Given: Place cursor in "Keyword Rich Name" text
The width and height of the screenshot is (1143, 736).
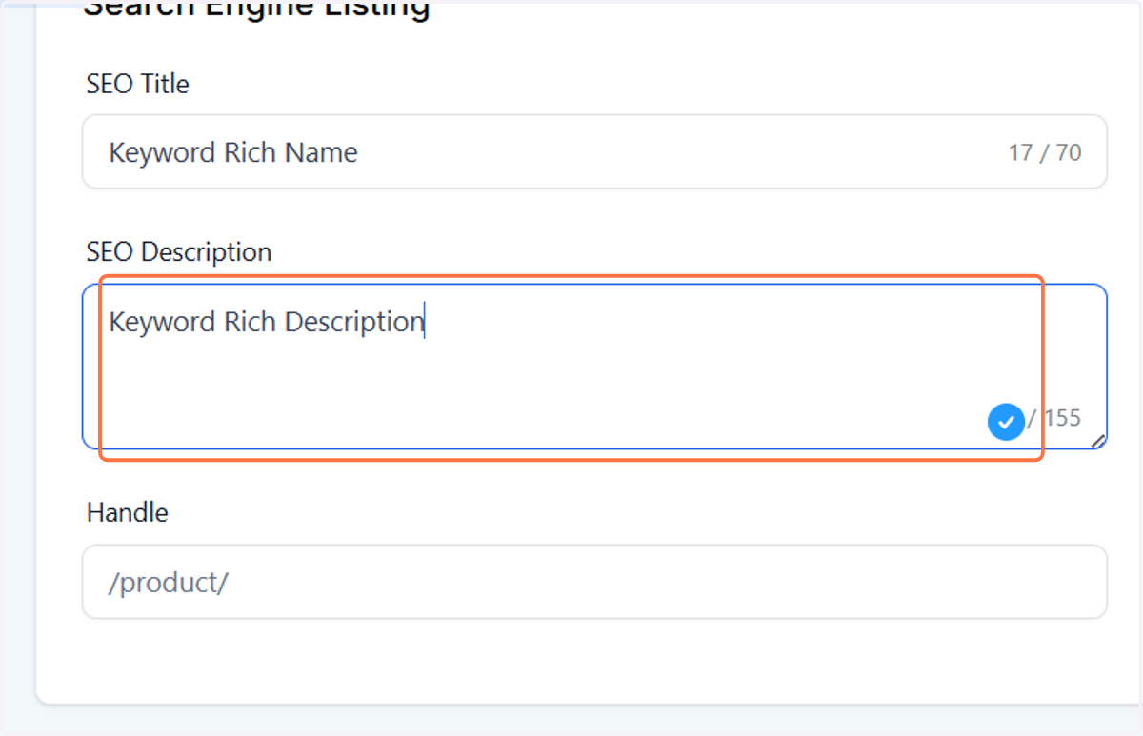Looking at the screenshot, I should click(233, 152).
